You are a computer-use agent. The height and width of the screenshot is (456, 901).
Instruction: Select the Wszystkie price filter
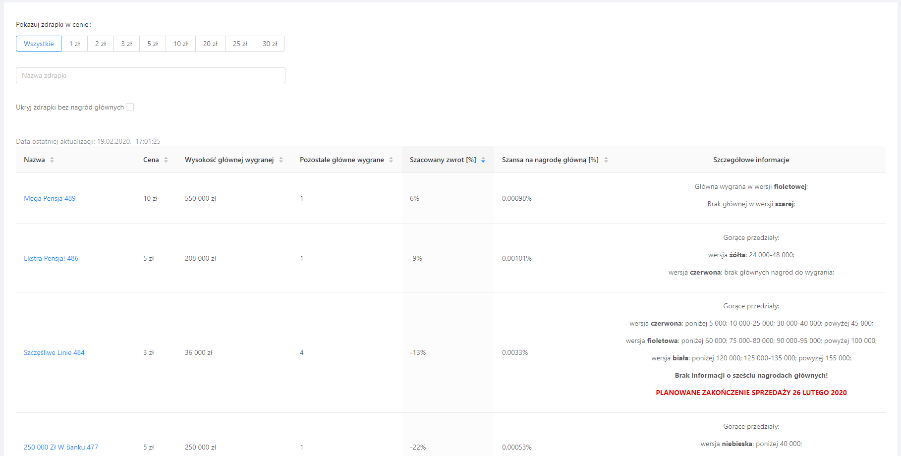(x=39, y=44)
